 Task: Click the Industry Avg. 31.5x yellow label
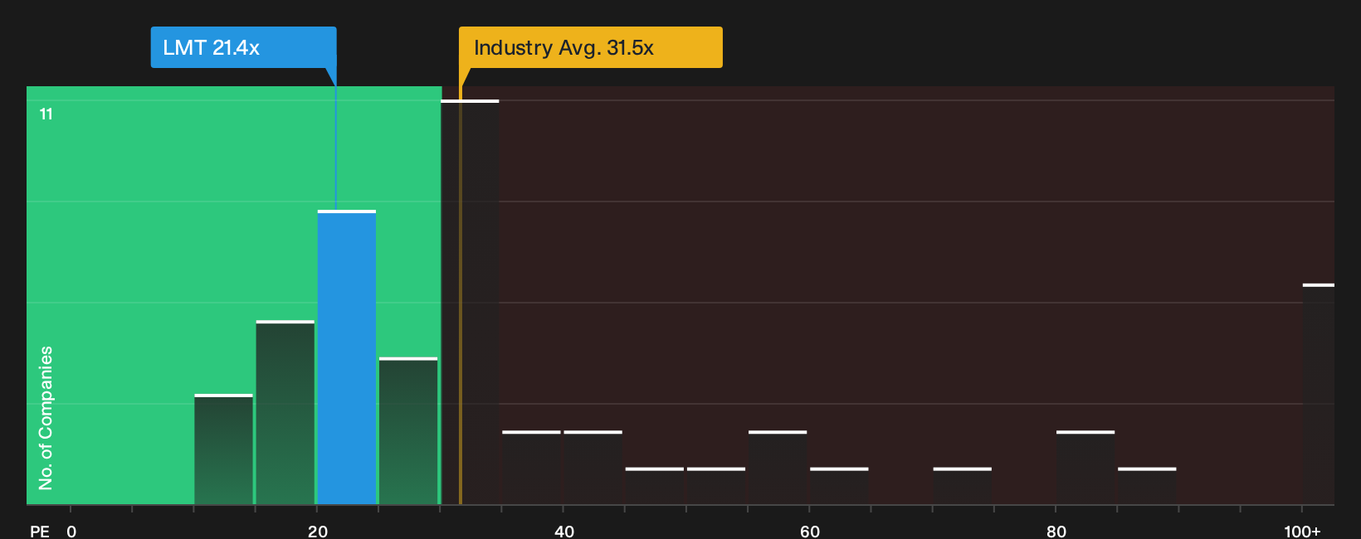[x=590, y=47]
